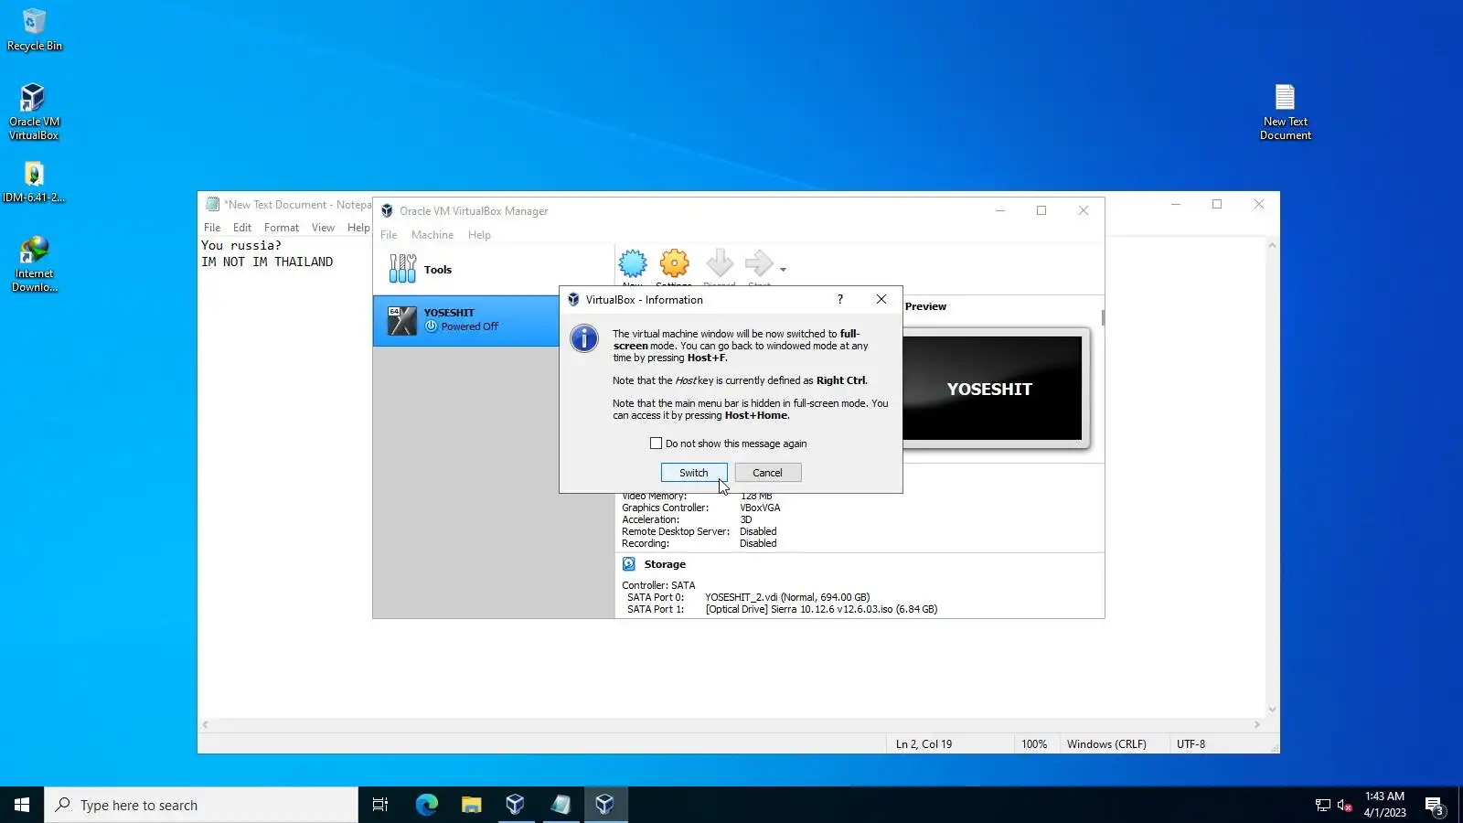
Task: Select the Internet Download Manager desktop icon
Action: point(34,264)
